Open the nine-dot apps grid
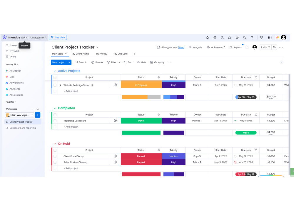This screenshot has width=294, height=220. 270,38
